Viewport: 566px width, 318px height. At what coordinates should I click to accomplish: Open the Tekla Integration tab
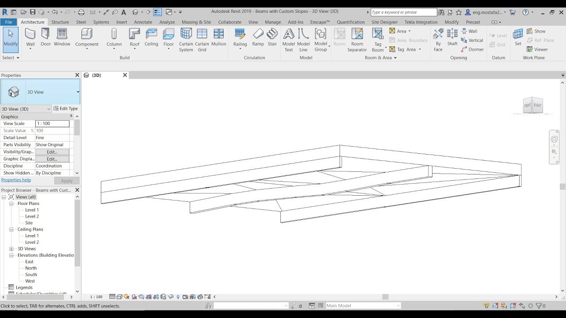coord(421,22)
